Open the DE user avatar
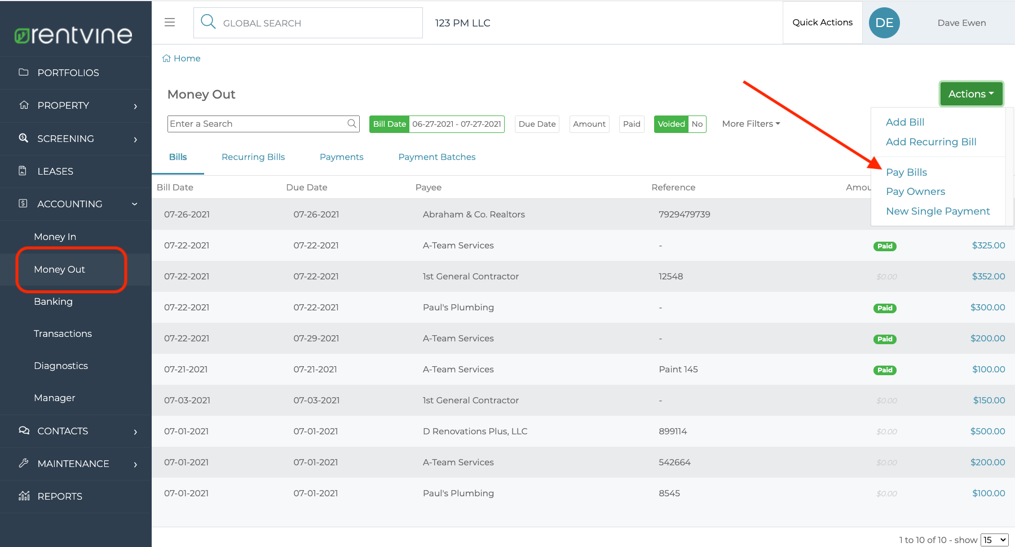Viewport: 1015px width, 547px height. coord(884,23)
